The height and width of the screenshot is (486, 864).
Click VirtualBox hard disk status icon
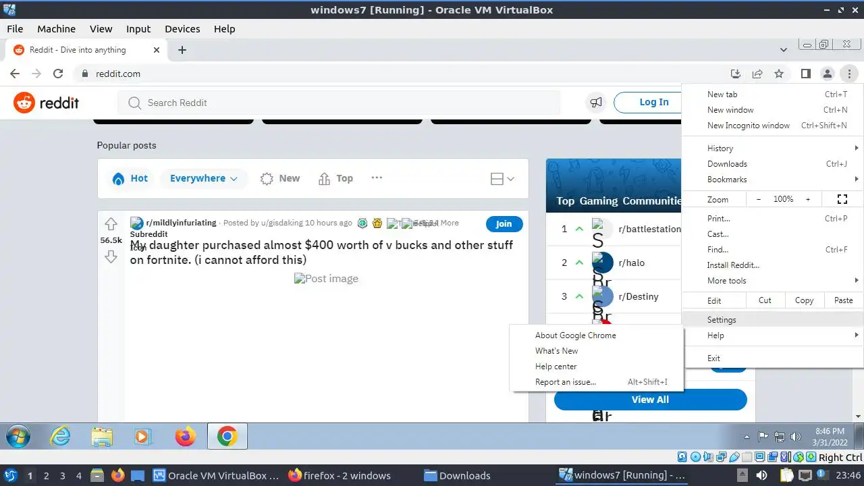pos(682,457)
